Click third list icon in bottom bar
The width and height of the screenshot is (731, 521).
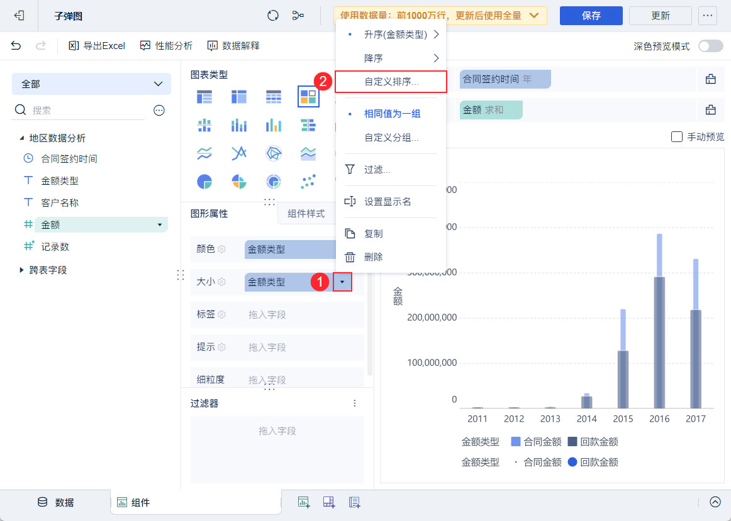(355, 502)
